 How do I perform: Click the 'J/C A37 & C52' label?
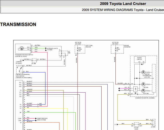(136, 128)
